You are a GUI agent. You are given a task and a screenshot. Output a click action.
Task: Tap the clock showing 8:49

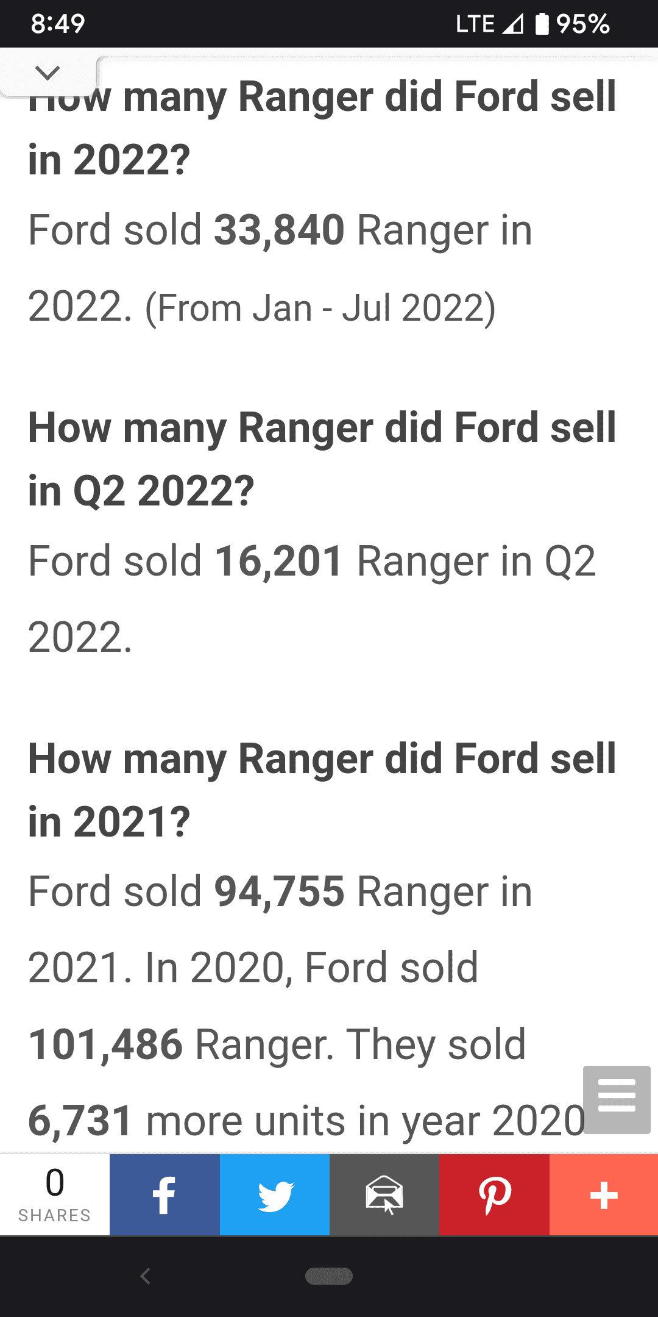[58, 24]
